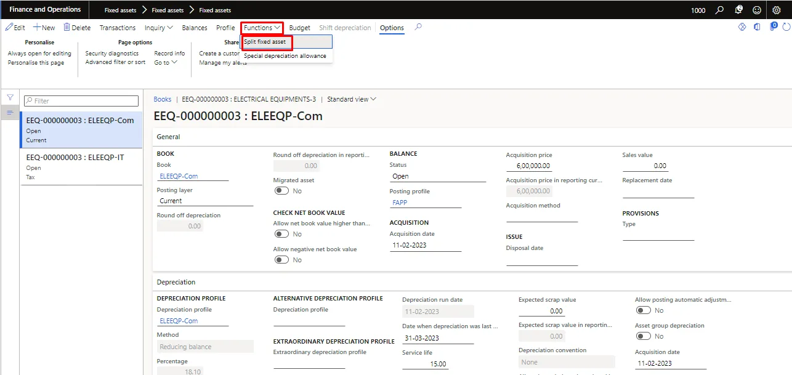Open the notifications bell

tap(738, 10)
